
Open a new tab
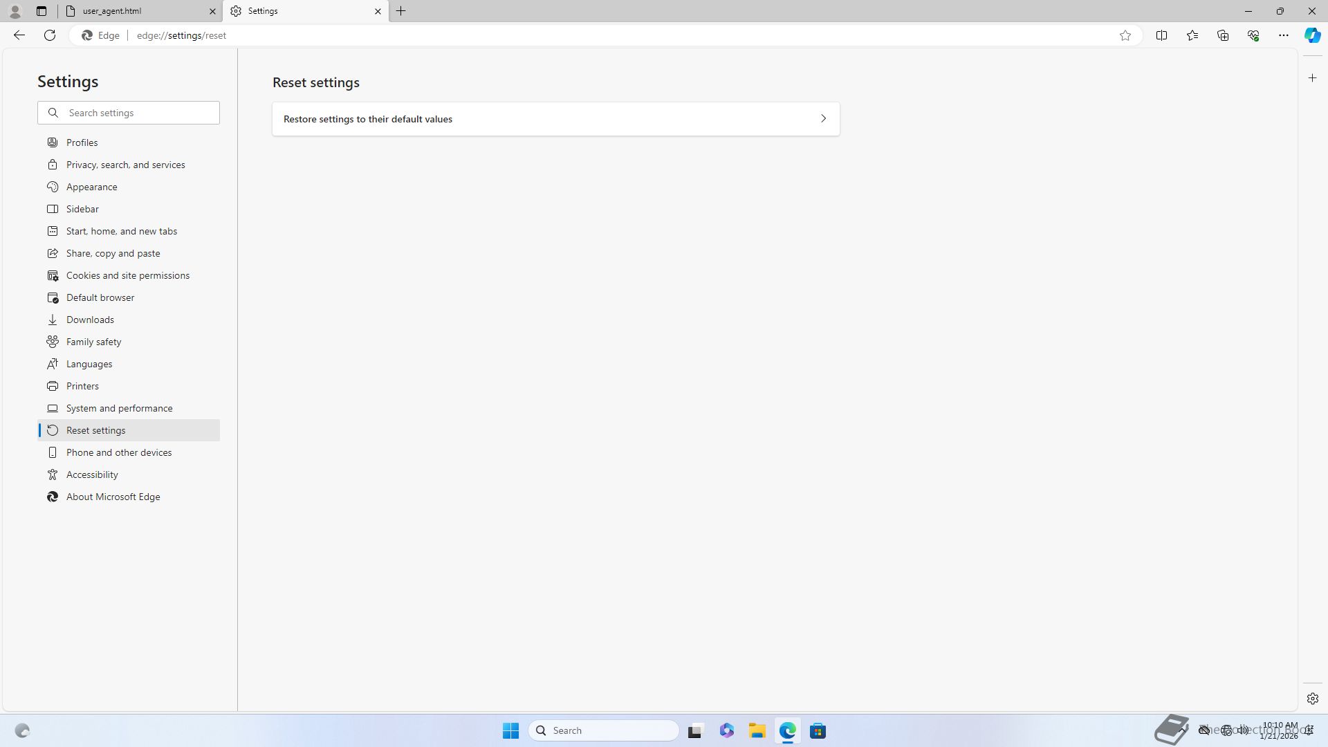click(401, 11)
